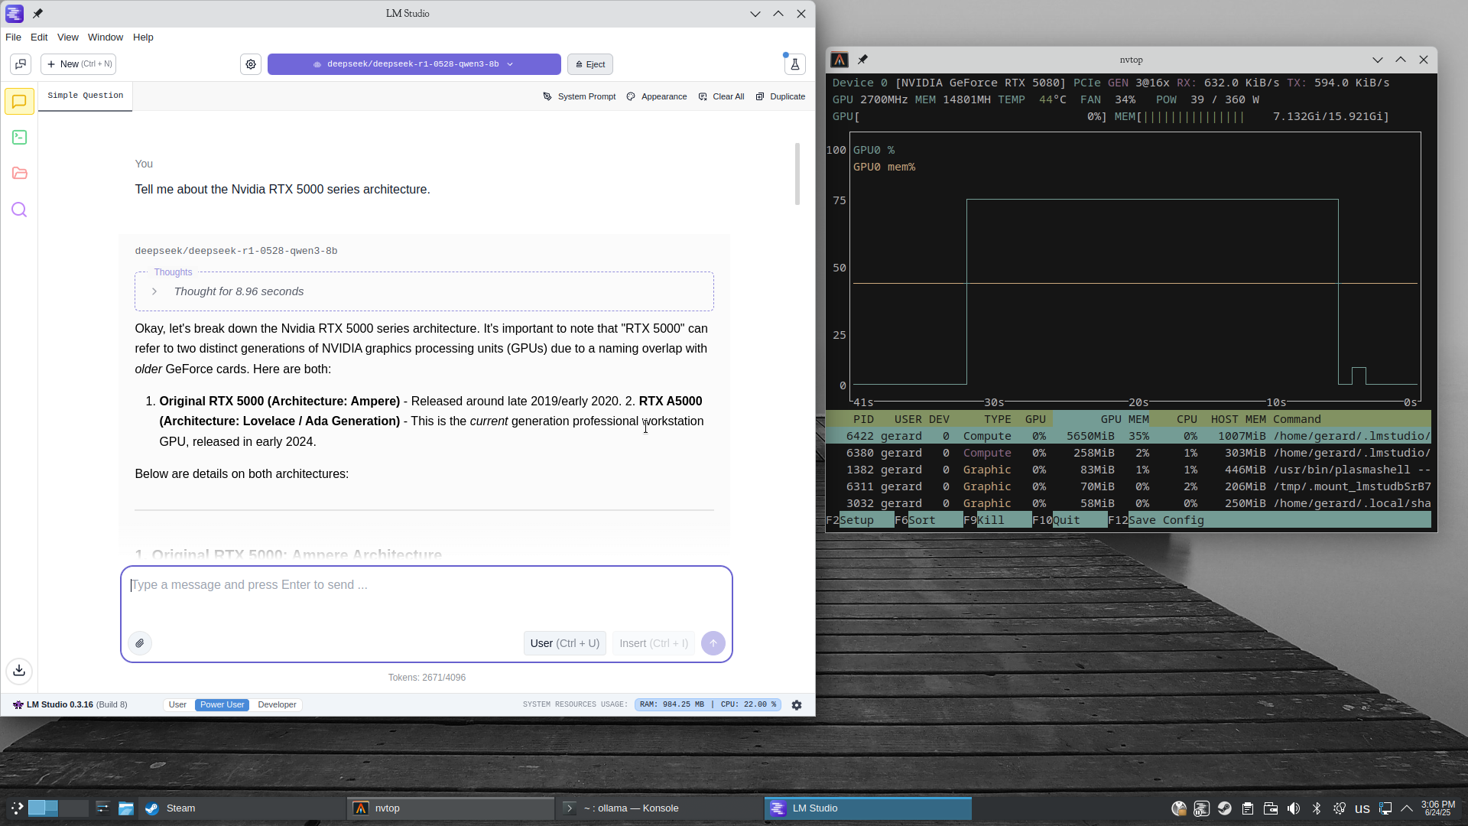Click the Insert (Ctrl + I) button
Image resolution: width=1468 pixels, height=826 pixels.
point(654,643)
